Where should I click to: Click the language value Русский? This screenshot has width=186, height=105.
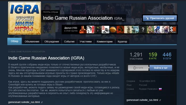click(x=143, y=85)
